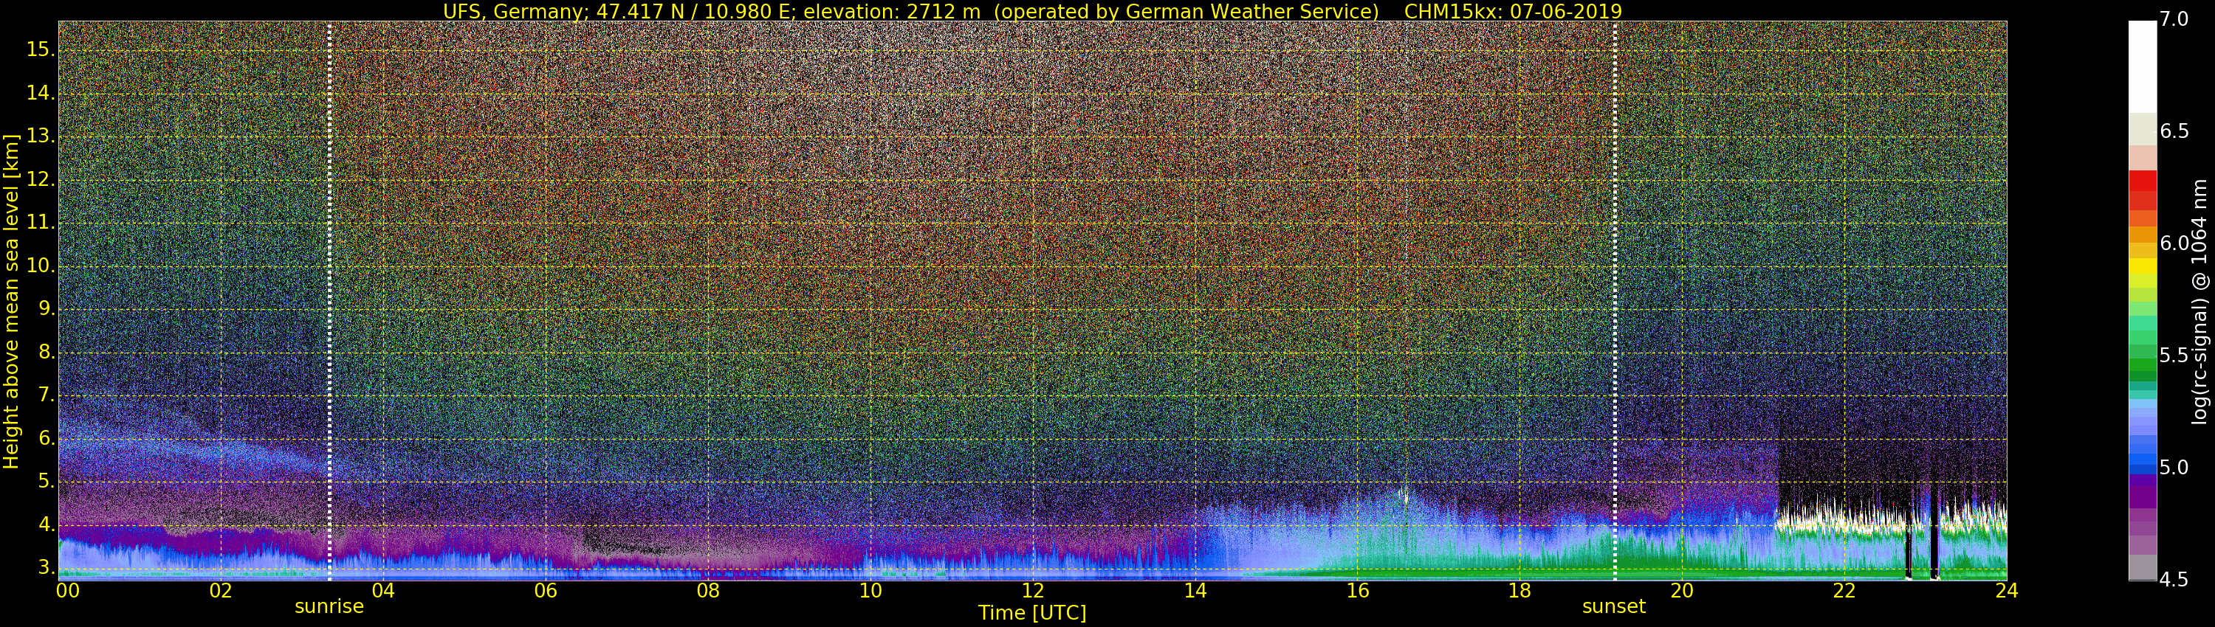Click the 'CHM15kx: 07-06-2019' instrument date label

pyautogui.click(x=1513, y=11)
